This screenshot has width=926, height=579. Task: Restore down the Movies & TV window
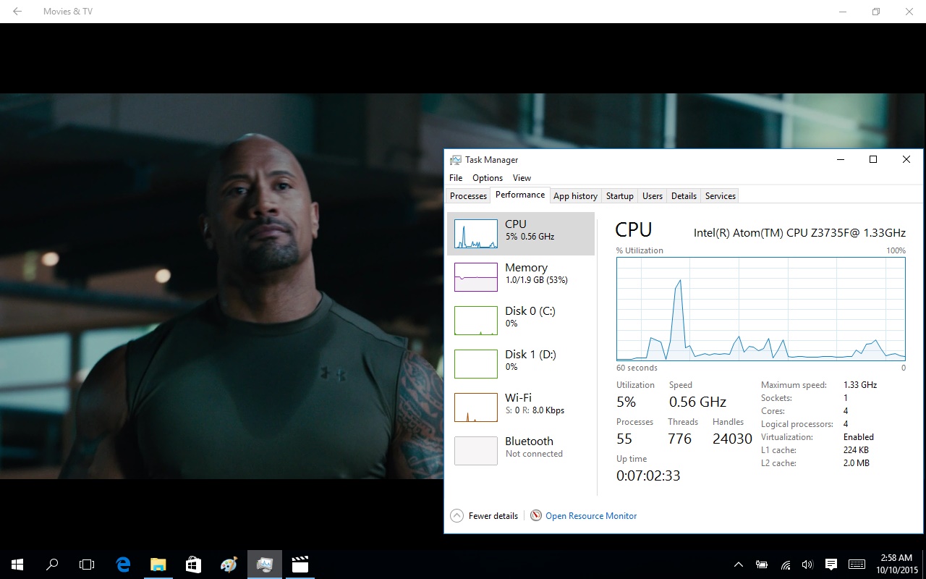pos(876,12)
